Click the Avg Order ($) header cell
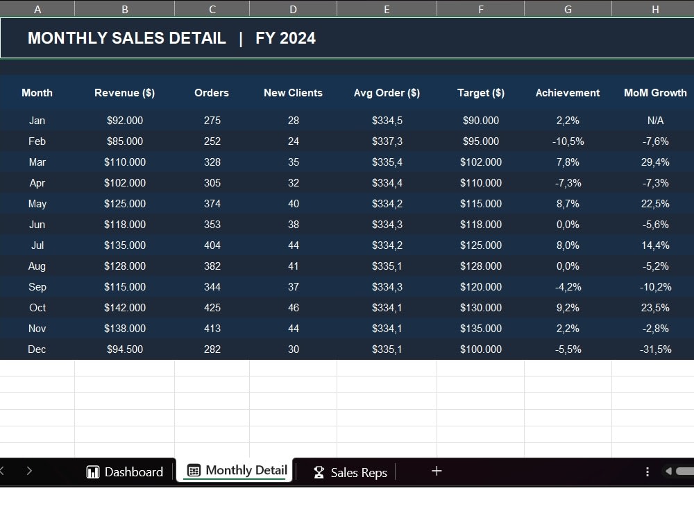This screenshot has width=694, height=520. [387, 93]
